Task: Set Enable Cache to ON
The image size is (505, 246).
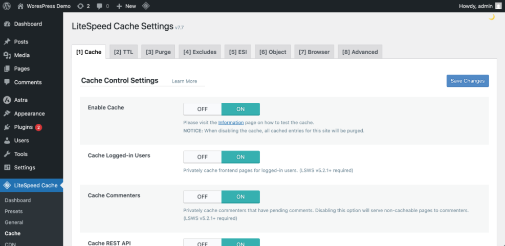Action: point(240,109)
